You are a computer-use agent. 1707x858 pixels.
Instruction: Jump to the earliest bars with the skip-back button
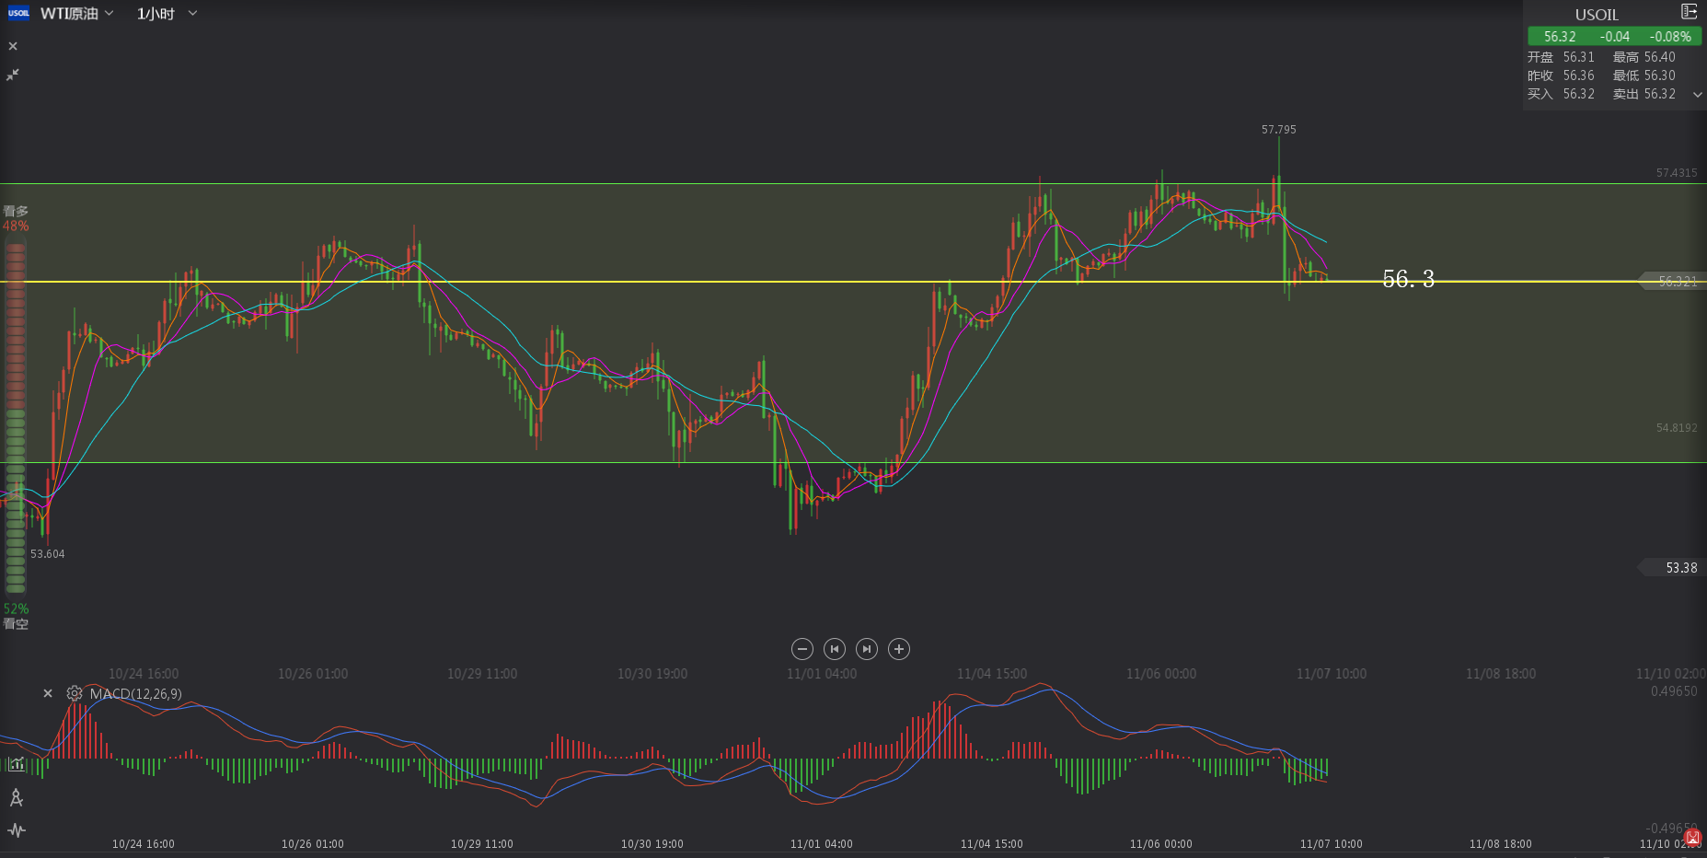point(835,649)
